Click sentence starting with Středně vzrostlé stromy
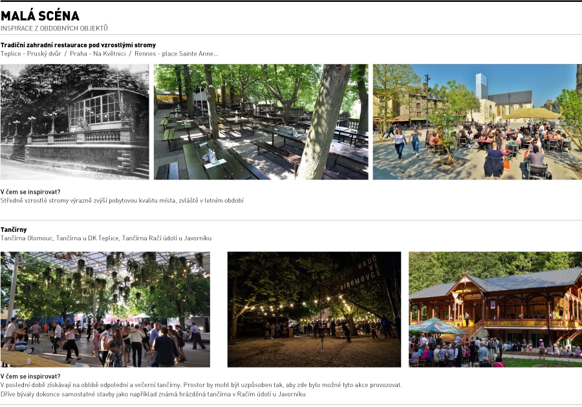 point(122,200)
